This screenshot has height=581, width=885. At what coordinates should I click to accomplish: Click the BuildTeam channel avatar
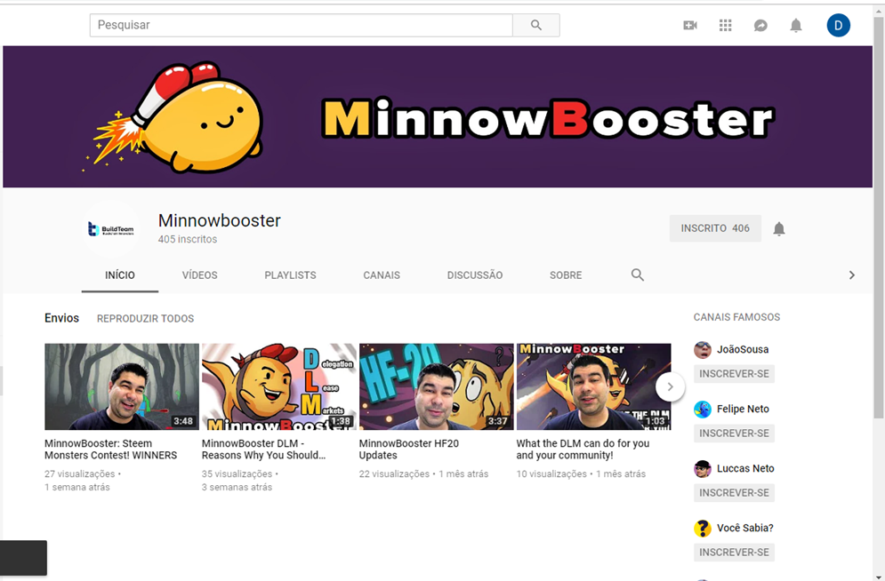point(110,229)
